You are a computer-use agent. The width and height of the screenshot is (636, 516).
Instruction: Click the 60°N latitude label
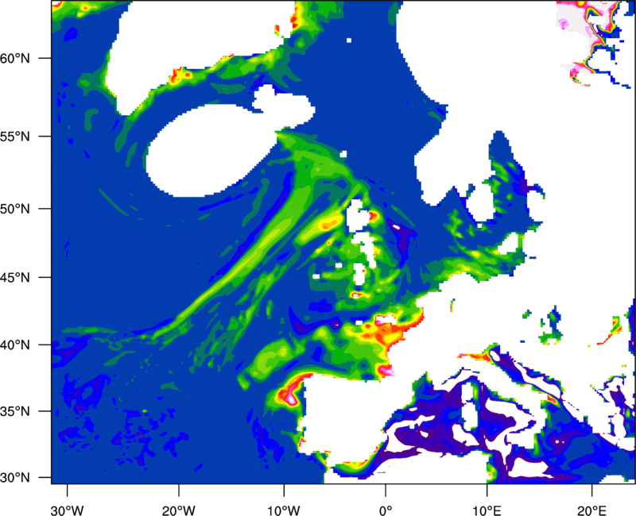click(x=15, y=58)
